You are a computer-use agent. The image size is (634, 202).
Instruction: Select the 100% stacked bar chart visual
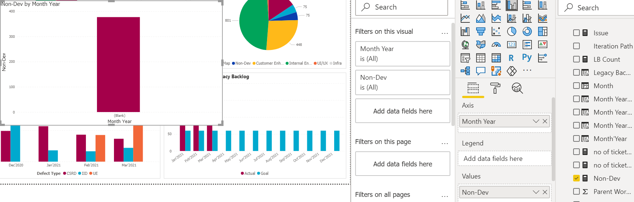click(x=527, y=5)
